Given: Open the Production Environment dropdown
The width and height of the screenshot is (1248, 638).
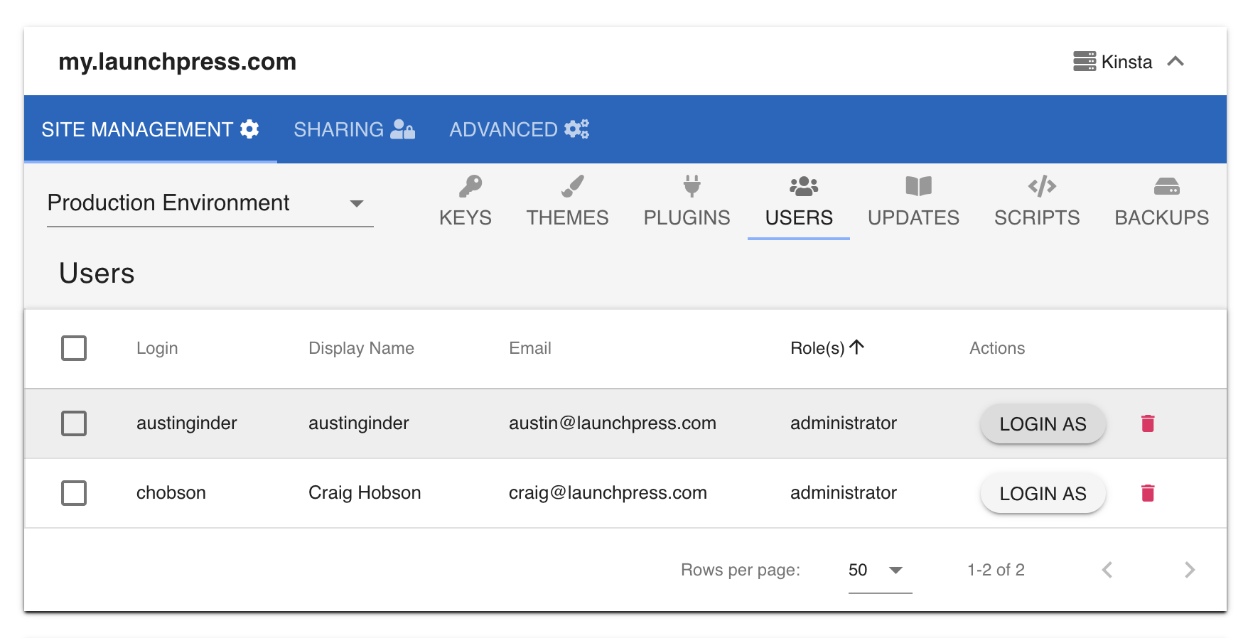Looking at the screenshot, I should (210, 203).
